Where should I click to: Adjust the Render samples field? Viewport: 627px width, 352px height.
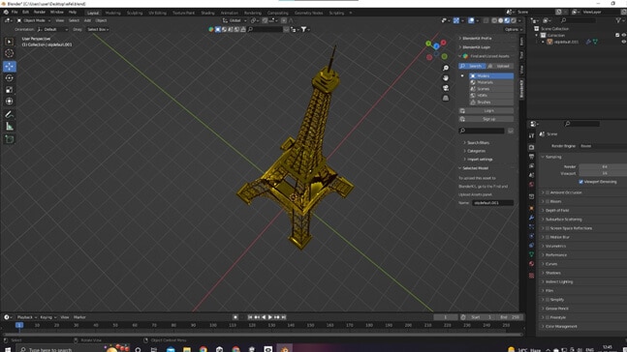[603, 167]
